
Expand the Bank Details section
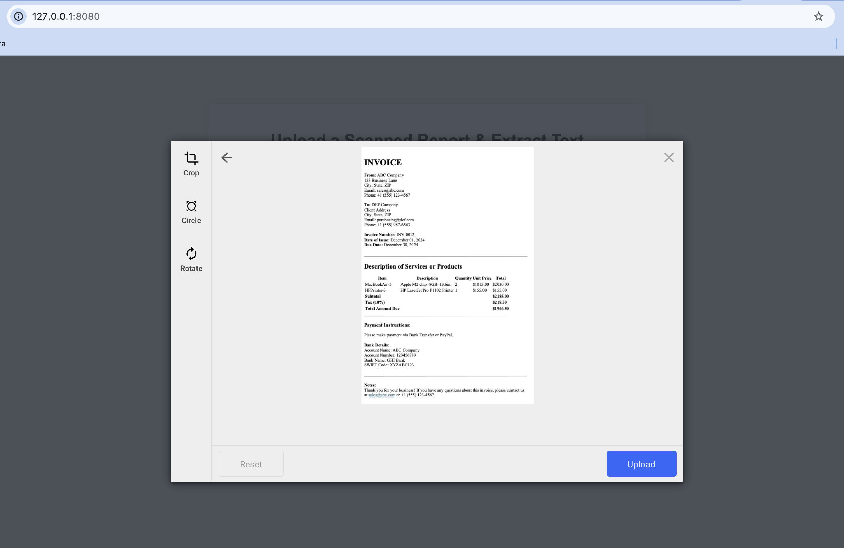[x=377, y=345]
